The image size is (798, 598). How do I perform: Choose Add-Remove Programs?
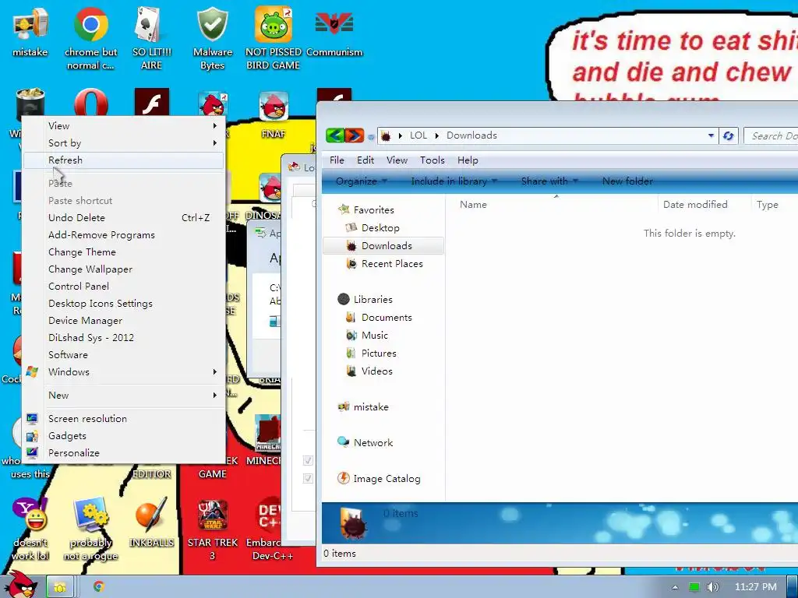point(124,235)
